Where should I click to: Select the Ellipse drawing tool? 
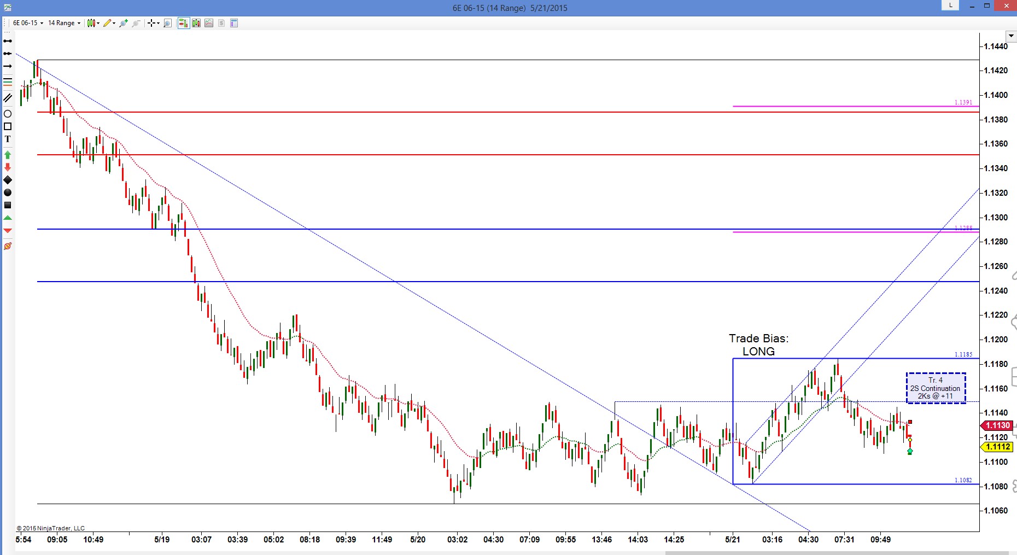[8, 114]
